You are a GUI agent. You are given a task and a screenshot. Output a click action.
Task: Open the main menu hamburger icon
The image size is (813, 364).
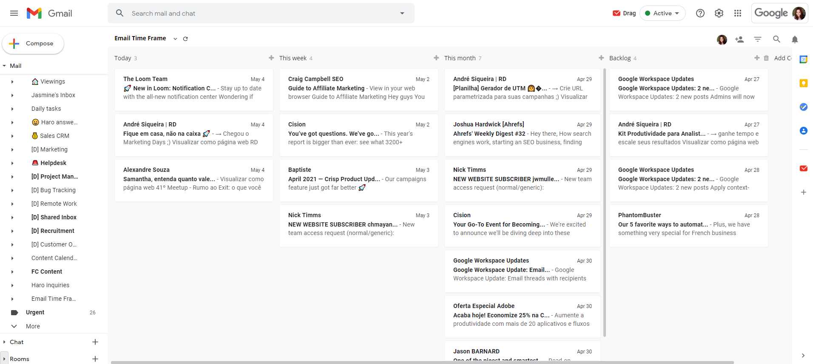14,13
